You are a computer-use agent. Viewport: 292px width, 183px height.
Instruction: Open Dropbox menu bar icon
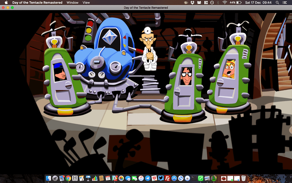point(193,3)
